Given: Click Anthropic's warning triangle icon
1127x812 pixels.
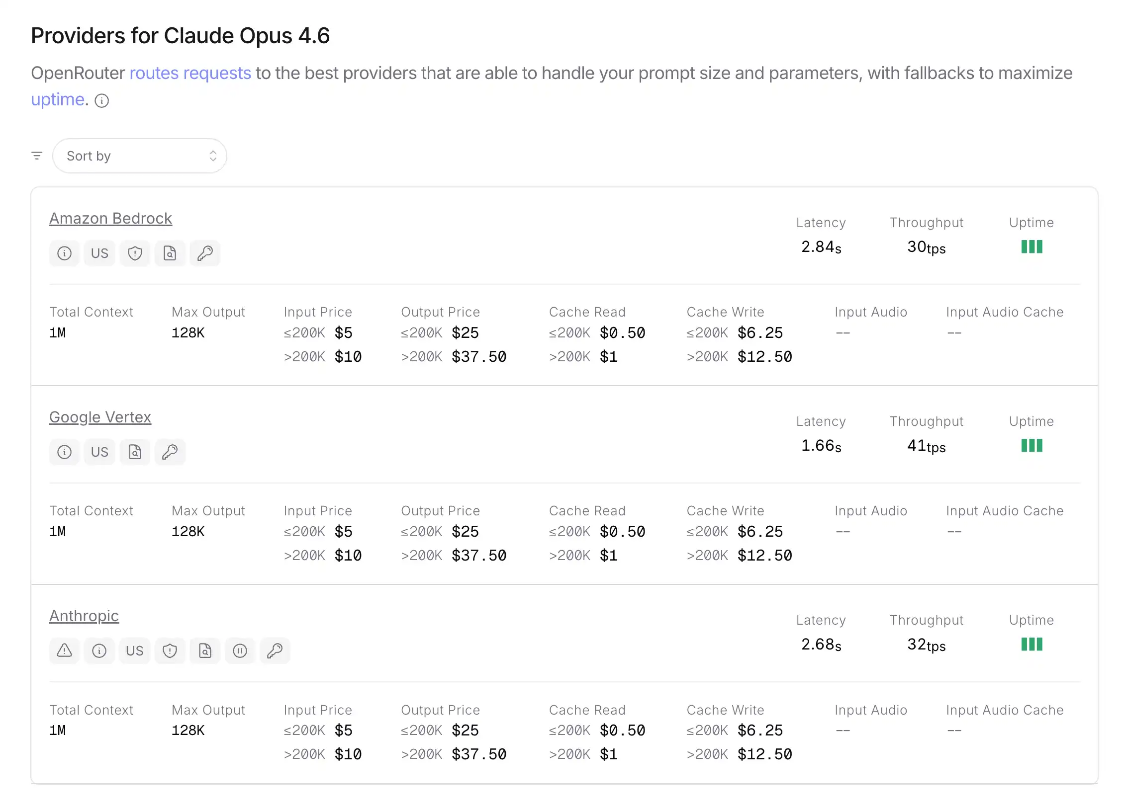Looking at the screenshot, I should click(x=64, y=651).
